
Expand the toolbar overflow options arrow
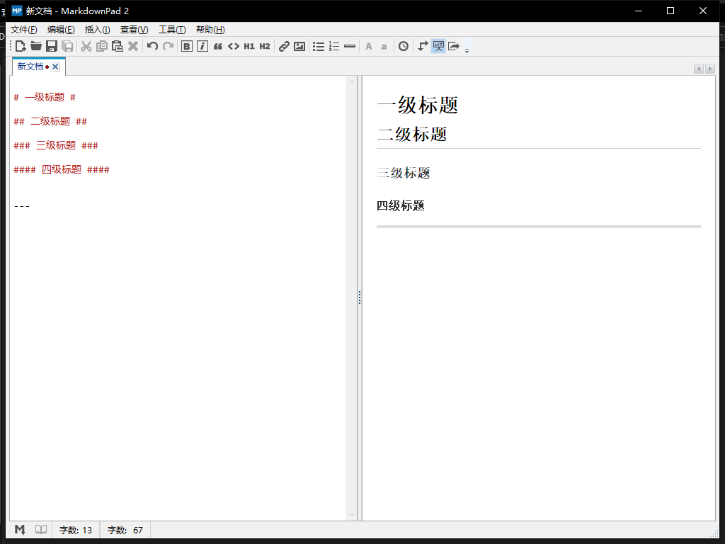pyautogui.click(x=467, y=50)
